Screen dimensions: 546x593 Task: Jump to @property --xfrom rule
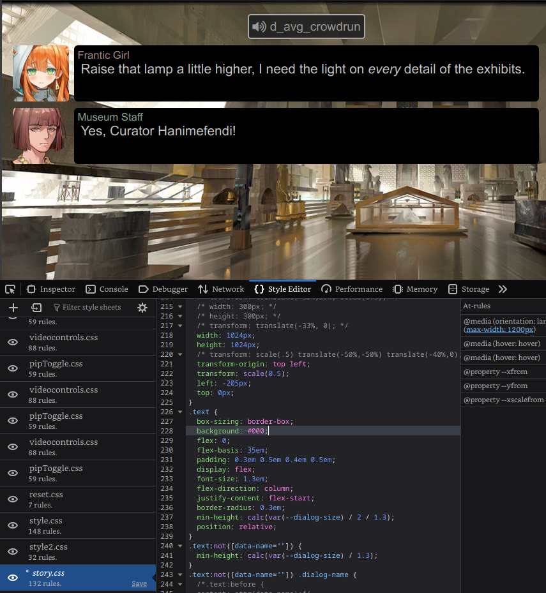pyautogui.click(x=504, y=372)
